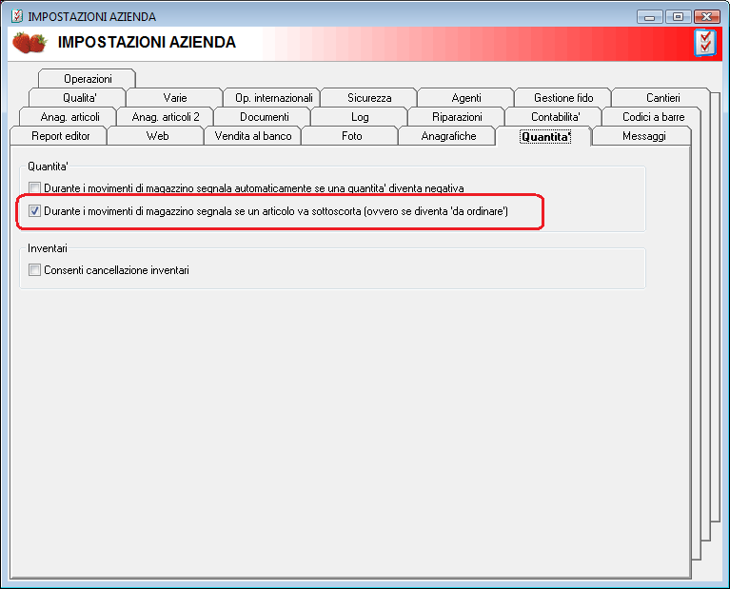Open the Operazioni tab
This screenshot has height=589, width=730.
point(88,79)
